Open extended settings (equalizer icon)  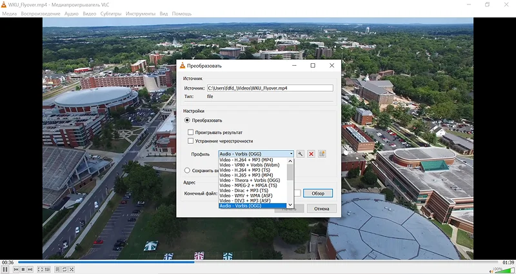tap(47, 269)
